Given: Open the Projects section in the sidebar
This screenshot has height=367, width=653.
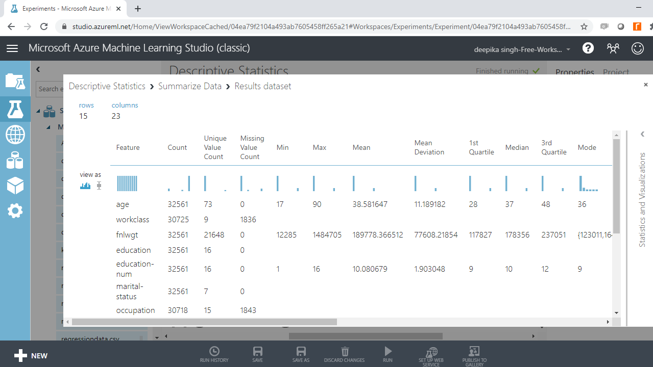Looking at the screenshot, I should point(15,82).
